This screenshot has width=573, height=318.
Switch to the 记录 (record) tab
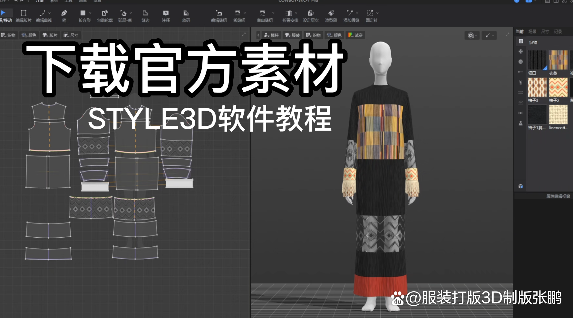tap(558, 32)
